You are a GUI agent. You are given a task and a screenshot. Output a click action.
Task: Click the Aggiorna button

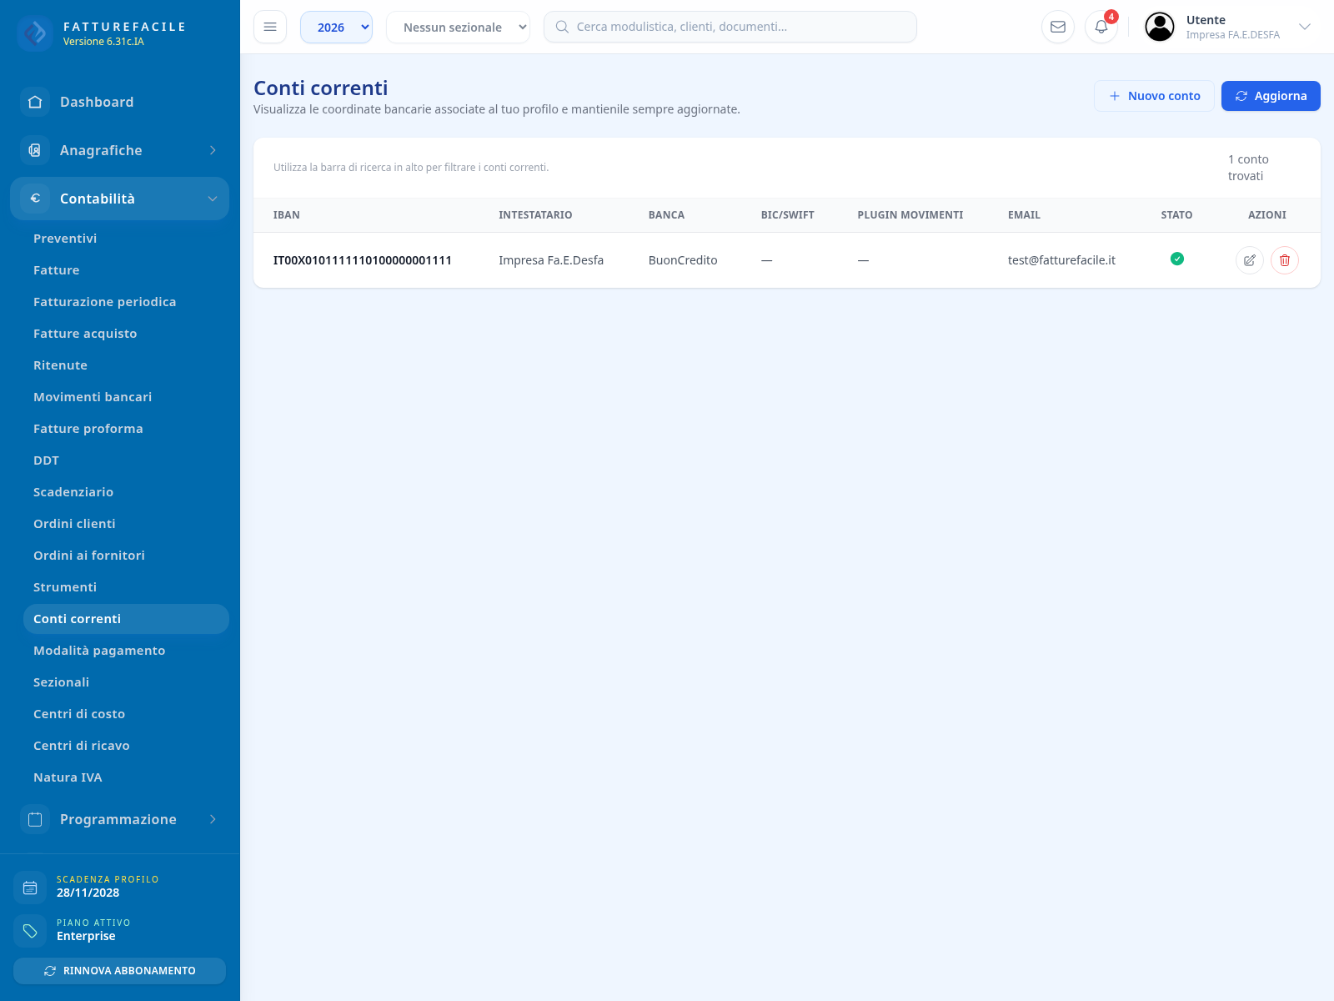pos(1271,96)
